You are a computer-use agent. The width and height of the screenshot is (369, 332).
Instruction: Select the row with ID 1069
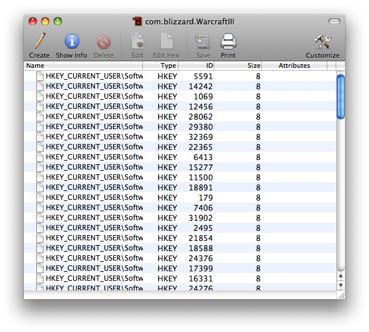pos(180,96)
